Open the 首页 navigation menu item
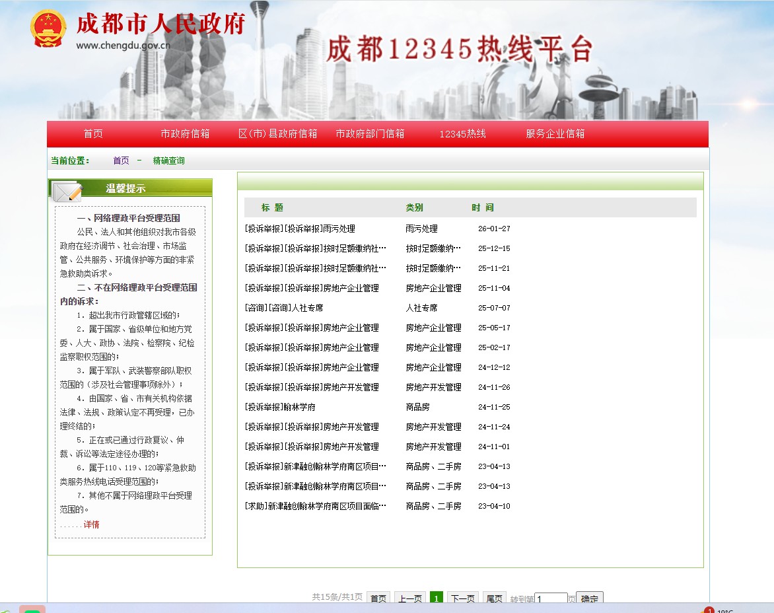The width and height of the screenshot is (774, 613). pyautogui.click(x=93, y=134)
